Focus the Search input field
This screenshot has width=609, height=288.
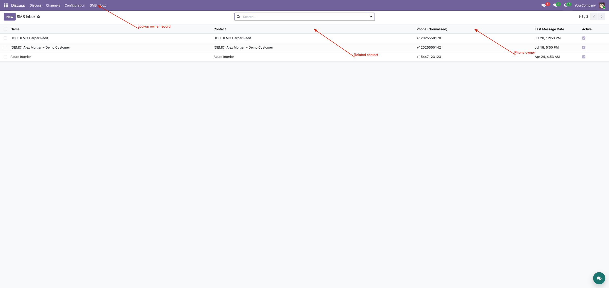click(304, 17)
